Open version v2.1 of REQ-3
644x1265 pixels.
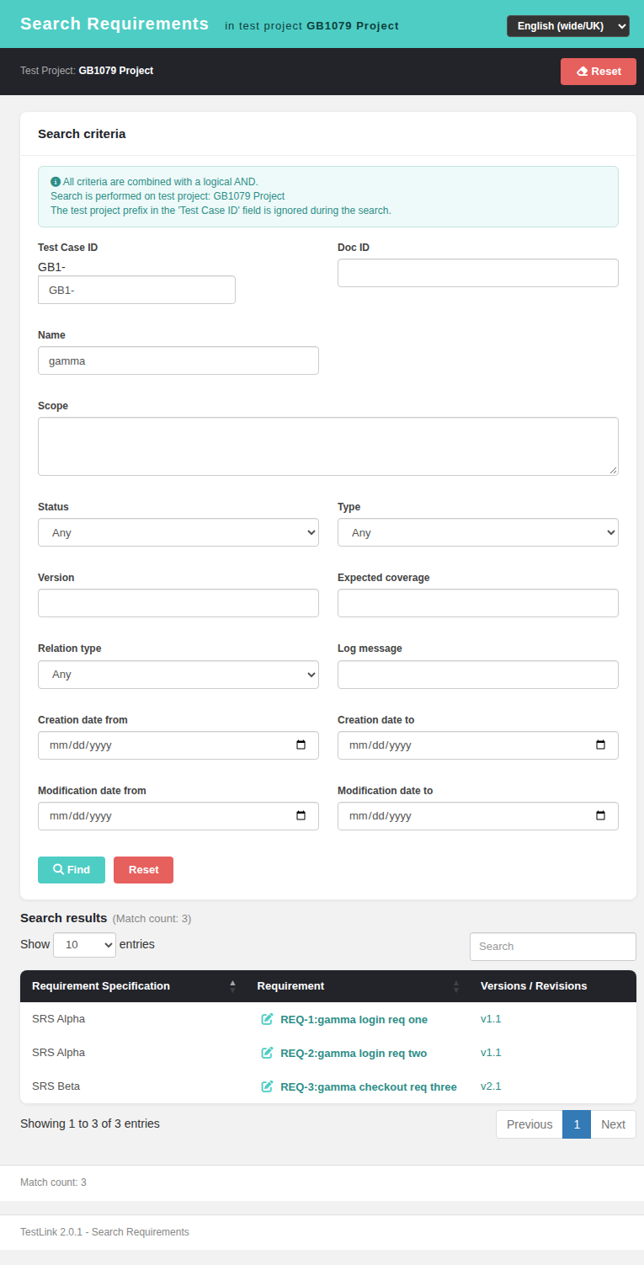(x=491, y=1086)
